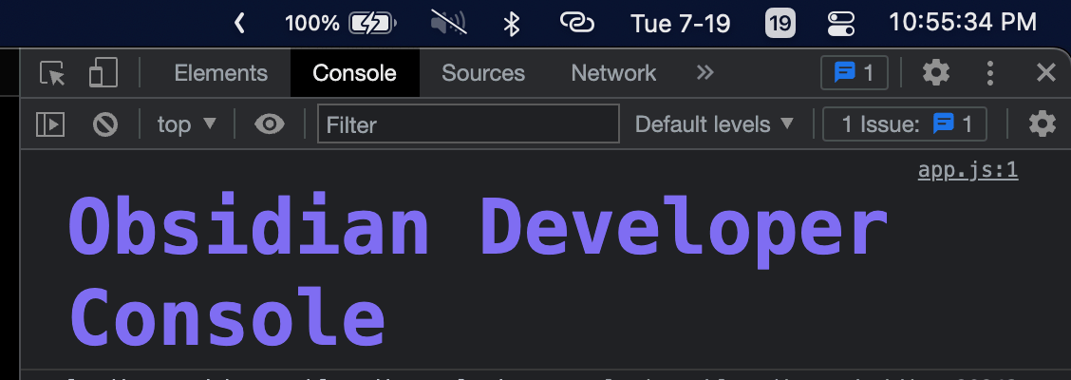
Task: Open DevTools settings gear in the tab bar
Action: (936, 73)
